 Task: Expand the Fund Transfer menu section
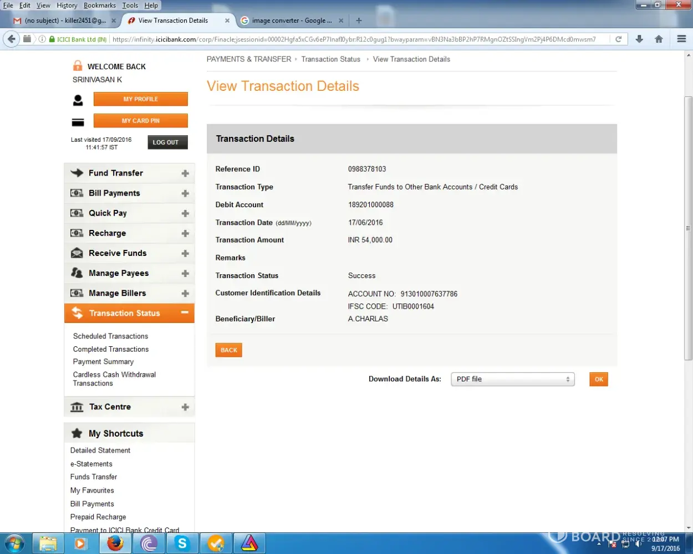click(x=185, y=173)
